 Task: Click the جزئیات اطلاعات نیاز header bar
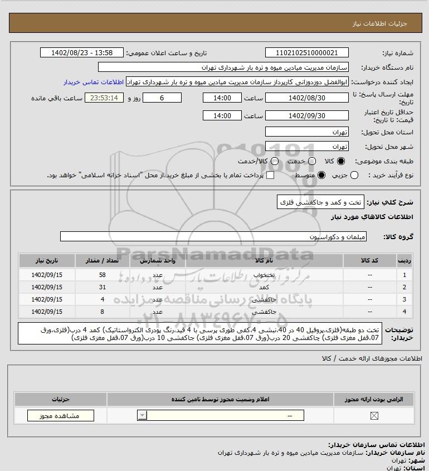coord(216,23)
